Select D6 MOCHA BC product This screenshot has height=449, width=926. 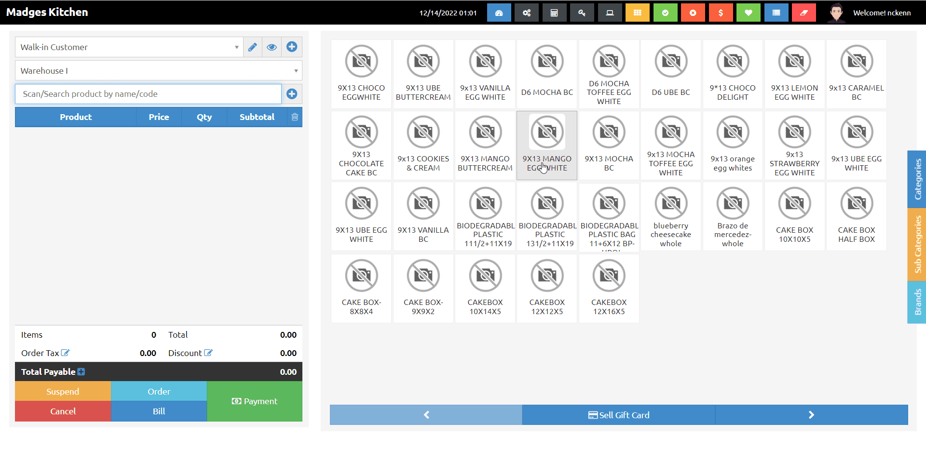coord(547,74)
